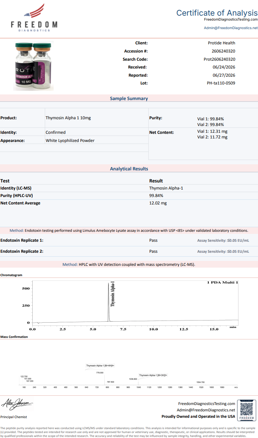
Task: Select the Search Code Prot2606240320
Action: coord(221,59)
